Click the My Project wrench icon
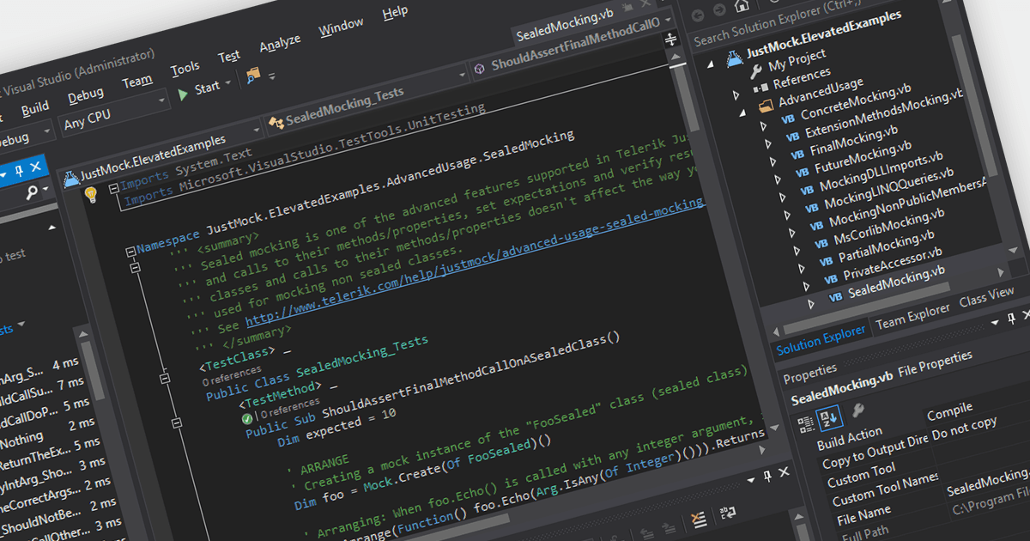Viewport: 1030px width, 541px height. 756,71
